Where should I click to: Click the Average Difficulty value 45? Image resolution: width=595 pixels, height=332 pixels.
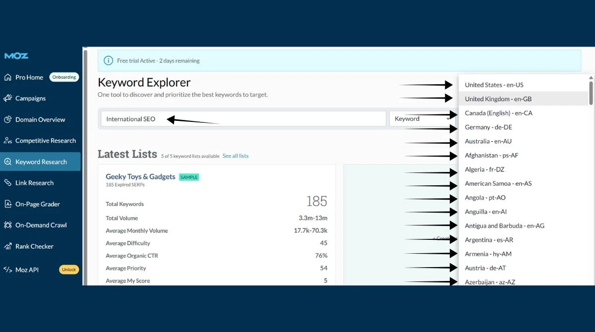(324, 243)
